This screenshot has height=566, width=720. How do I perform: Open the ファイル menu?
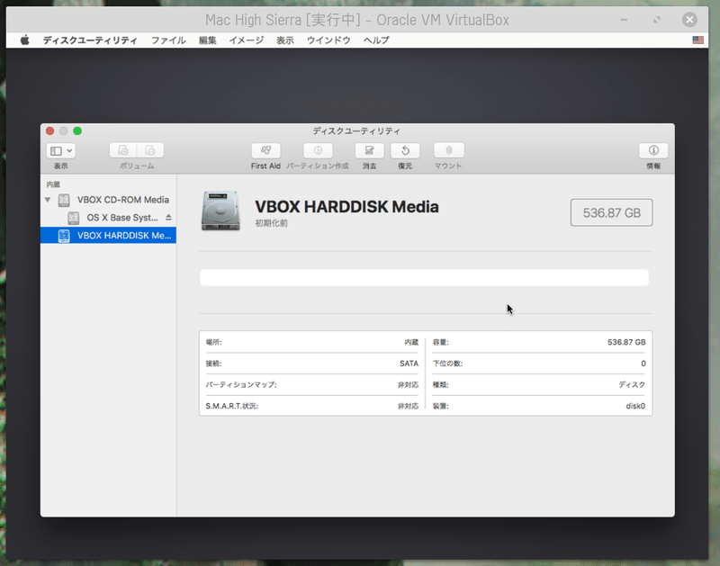168,40
